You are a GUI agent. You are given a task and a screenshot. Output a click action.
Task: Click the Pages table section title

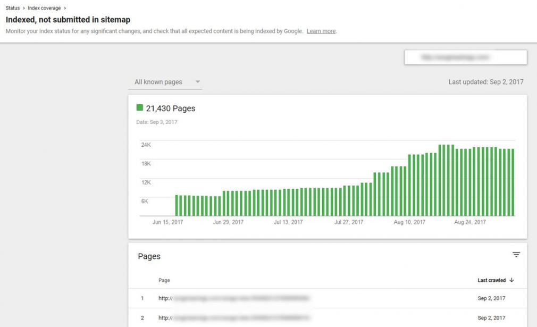(149, 256)
